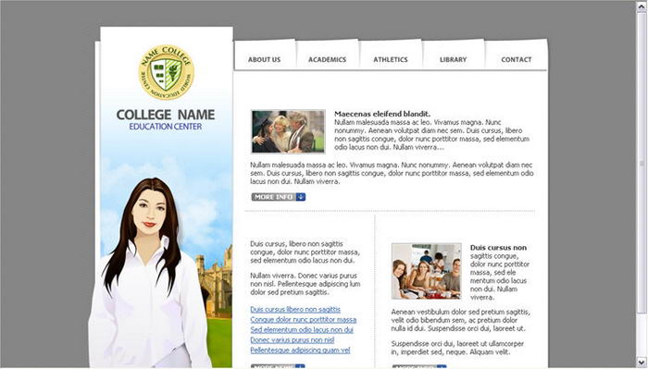Click the vertical scrollbar thumb
Viewport: 648px width, 369px height.
642,163
